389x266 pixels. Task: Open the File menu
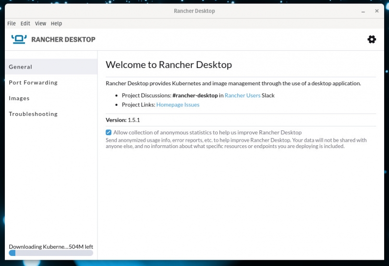pos(12,23)
